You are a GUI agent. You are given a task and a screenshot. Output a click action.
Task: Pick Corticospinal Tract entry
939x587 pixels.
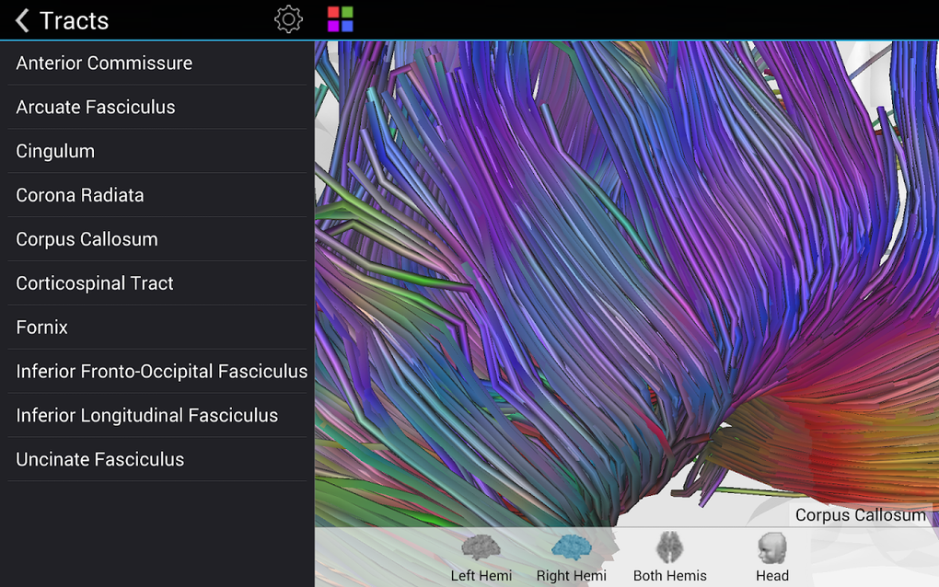click(156, 283)
